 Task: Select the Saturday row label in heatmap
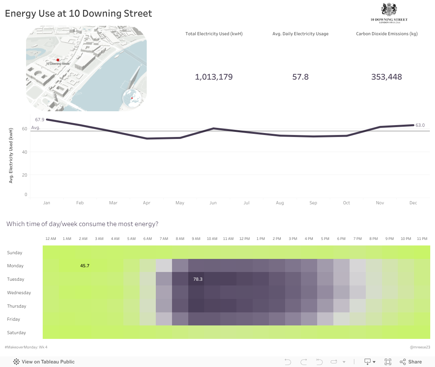click(17, 333)
